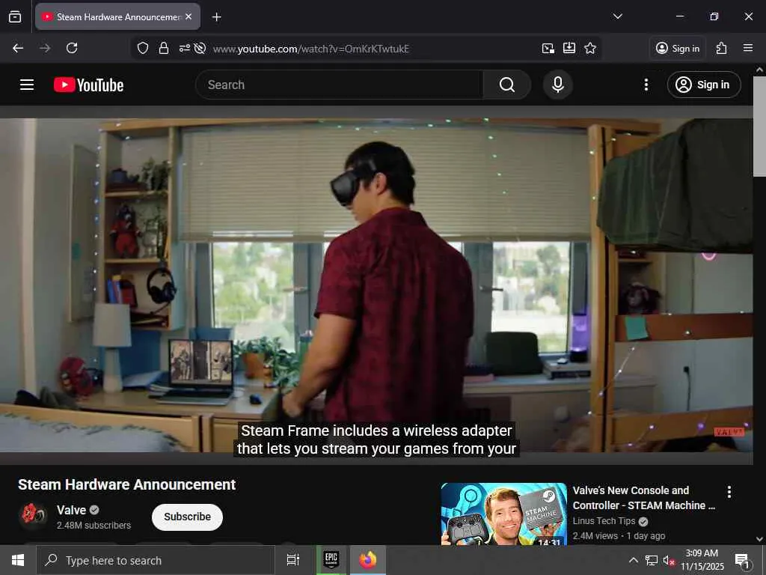The height and width of the screenshot is (575, 766).
Task: Switch to Firefox taskbar icon
Action: (368, 560)
